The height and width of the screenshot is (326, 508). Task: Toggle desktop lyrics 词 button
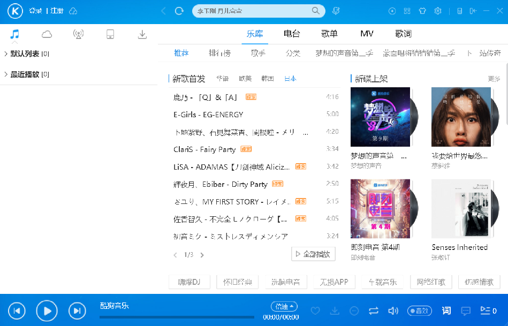click(x=446, y=311)
